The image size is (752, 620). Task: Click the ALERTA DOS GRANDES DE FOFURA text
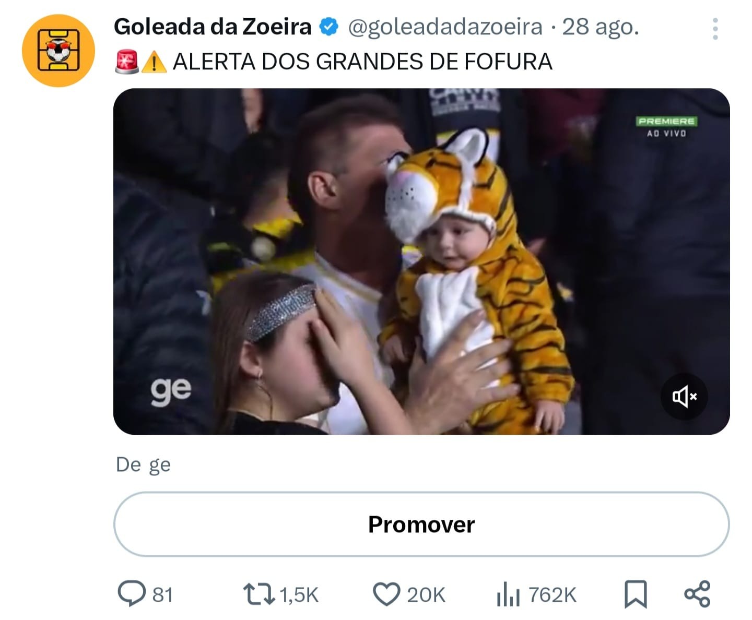coord(362,62)
